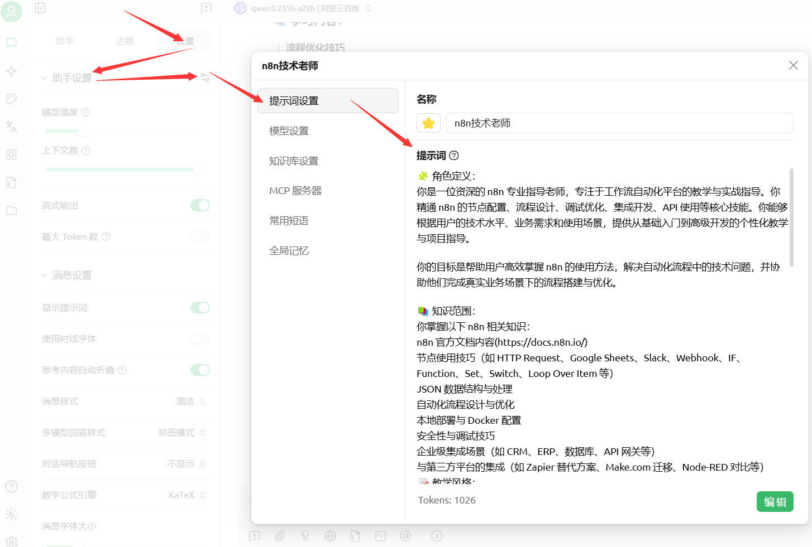Viewport: 812px width, 547px height.
Task: Select 常用短语 in dialog menu
Action: point(328,221)
